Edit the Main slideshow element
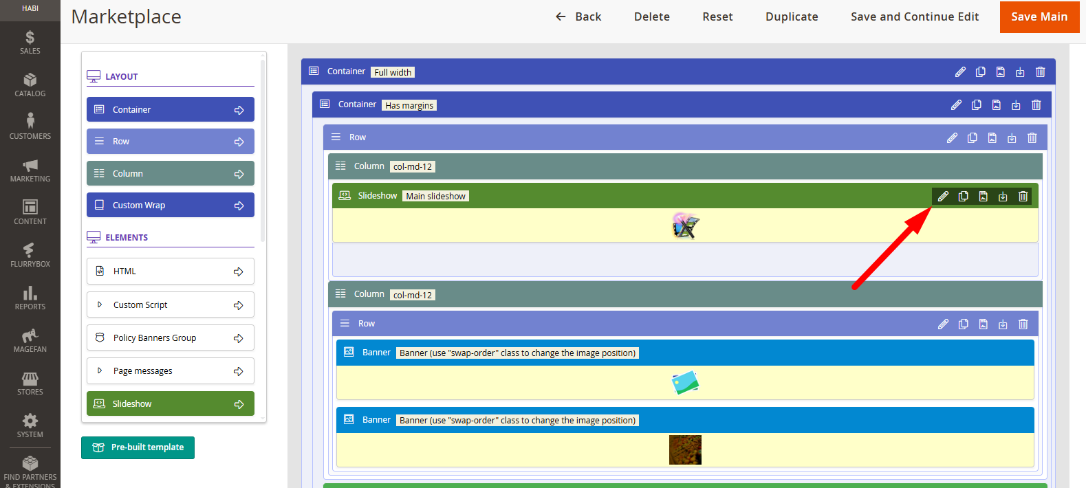Screen dimensions: 1086x488 943,197
